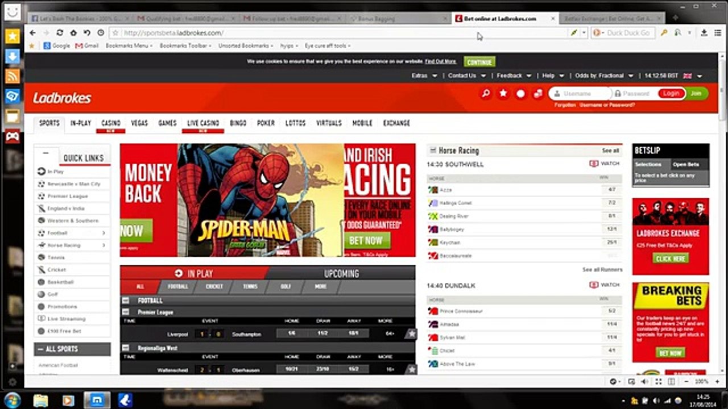Open the EXCHANGE nav tab
This screenshot has width=728, height=409.
click(x=396, y=123)
